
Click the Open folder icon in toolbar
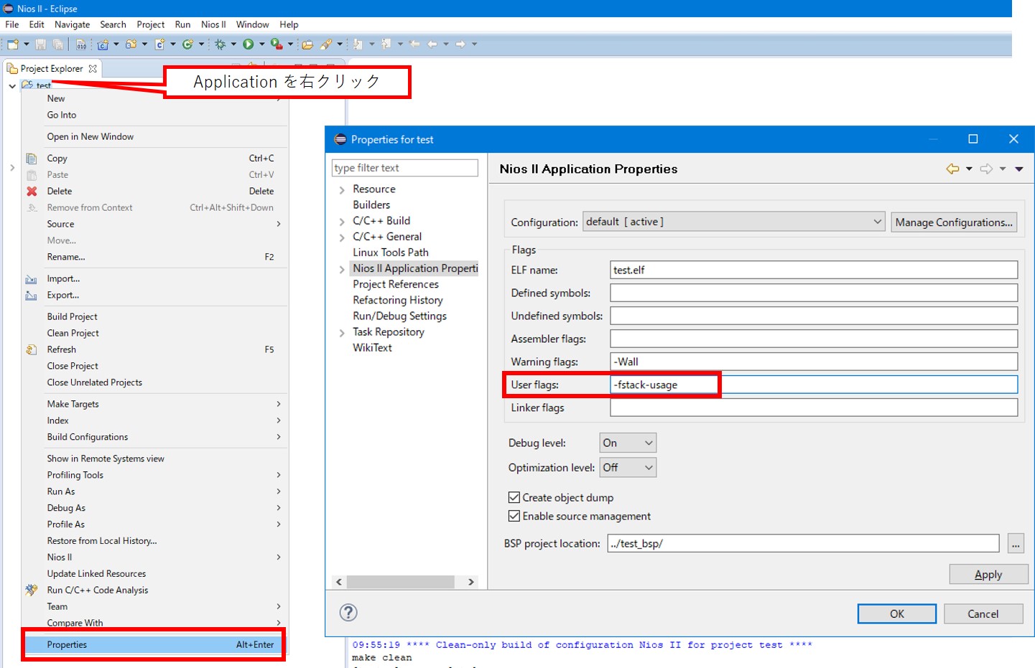coord(307,44)
